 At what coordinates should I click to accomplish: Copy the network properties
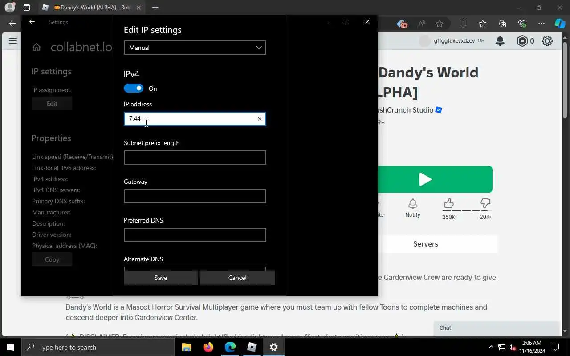point(52,259)
